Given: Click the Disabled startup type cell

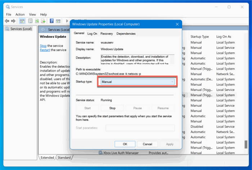Looking at the screenshot, I should click(197, 126).
